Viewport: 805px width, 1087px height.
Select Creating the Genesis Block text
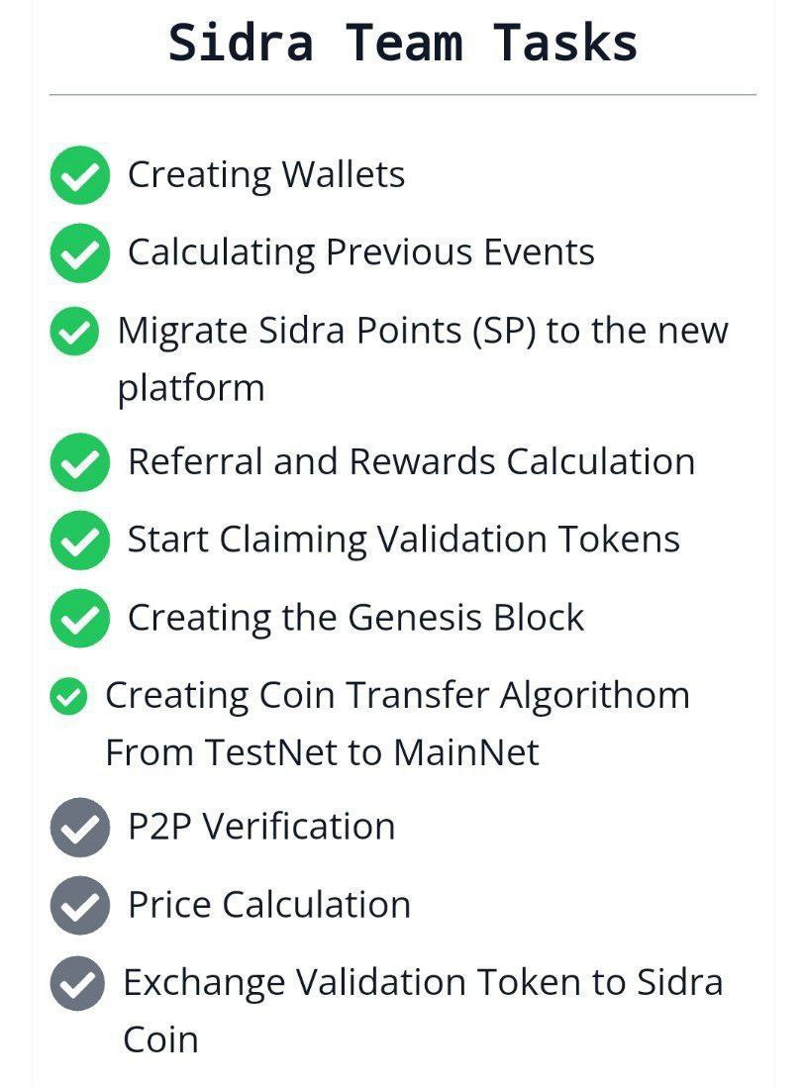[355, 618]
